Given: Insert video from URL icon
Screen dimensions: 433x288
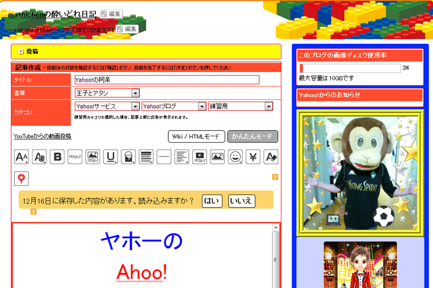Looking at the screenshot, I should pos(200,157).
